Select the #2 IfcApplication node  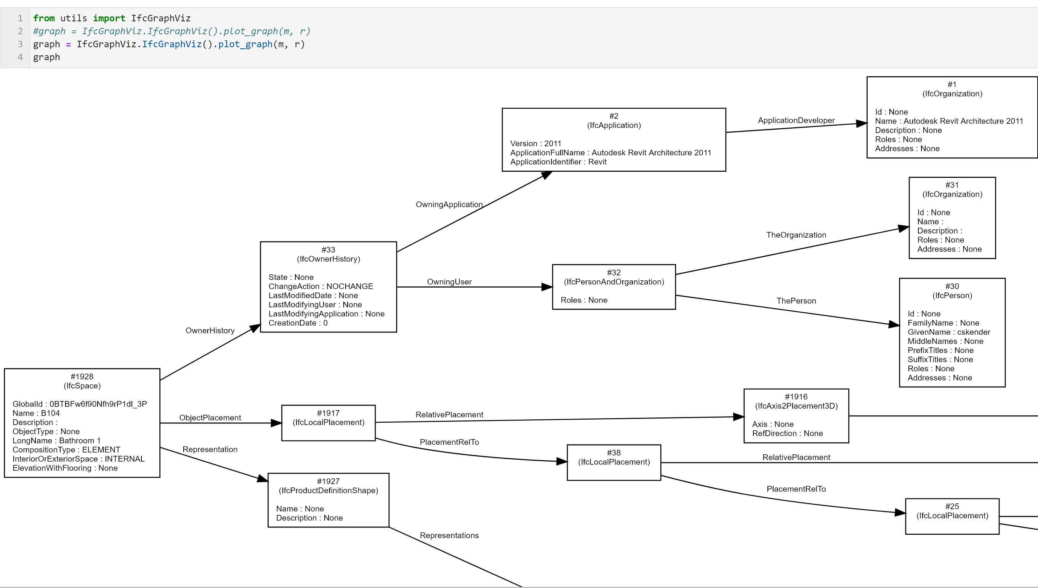coord(614,140)
